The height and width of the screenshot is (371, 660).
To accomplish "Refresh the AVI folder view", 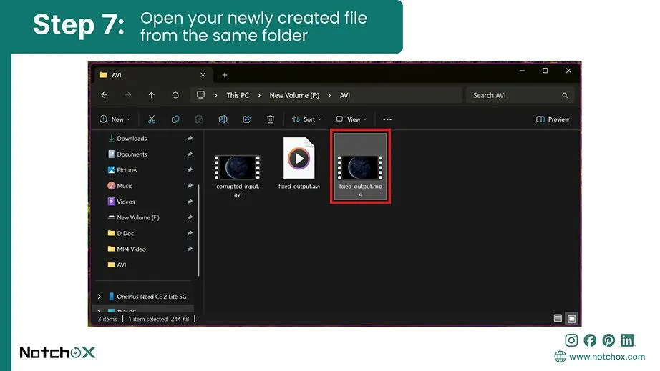I will [175, 95].
